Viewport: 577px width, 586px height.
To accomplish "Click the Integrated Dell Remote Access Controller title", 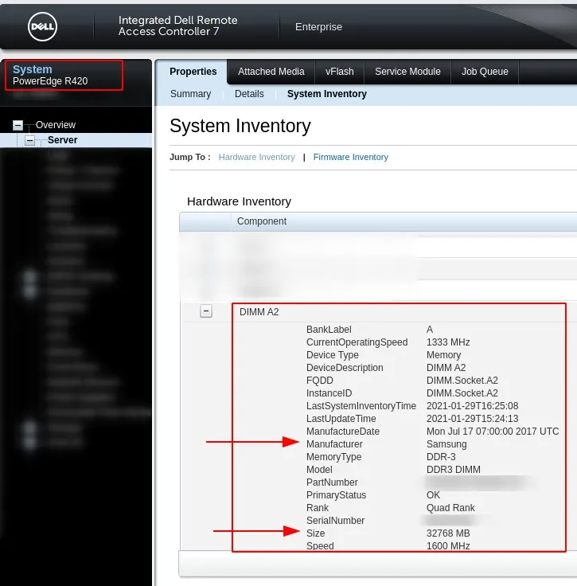I will 177,25.
